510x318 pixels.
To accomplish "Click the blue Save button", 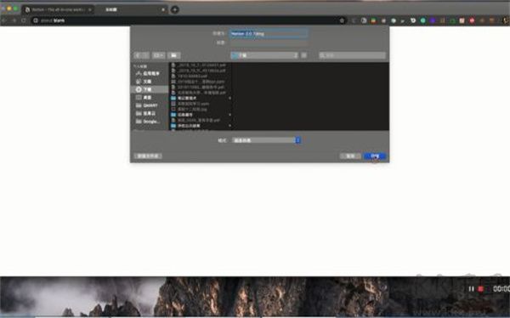I will point(375,156).
